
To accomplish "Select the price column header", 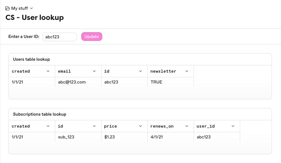I will (124, 126).
